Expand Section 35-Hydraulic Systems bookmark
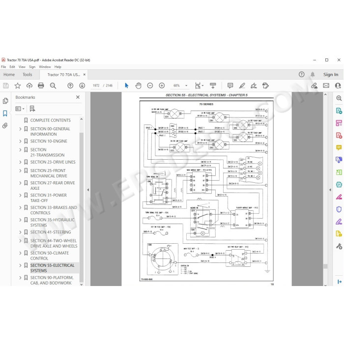 pyautogui.click(x=20, y=220)
